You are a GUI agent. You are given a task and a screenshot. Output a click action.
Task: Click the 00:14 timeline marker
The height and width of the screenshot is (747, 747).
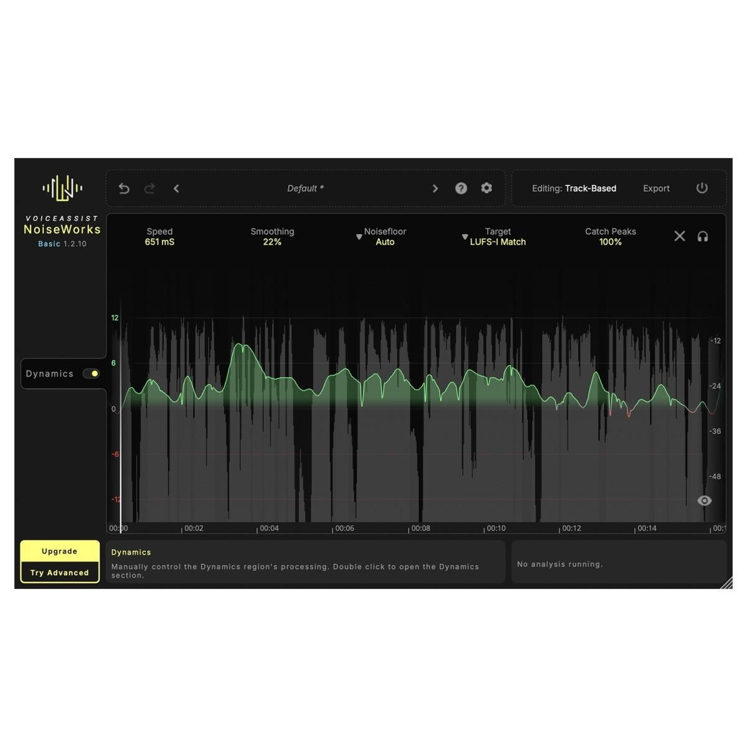pyautogui.click(x=647, y=529)
